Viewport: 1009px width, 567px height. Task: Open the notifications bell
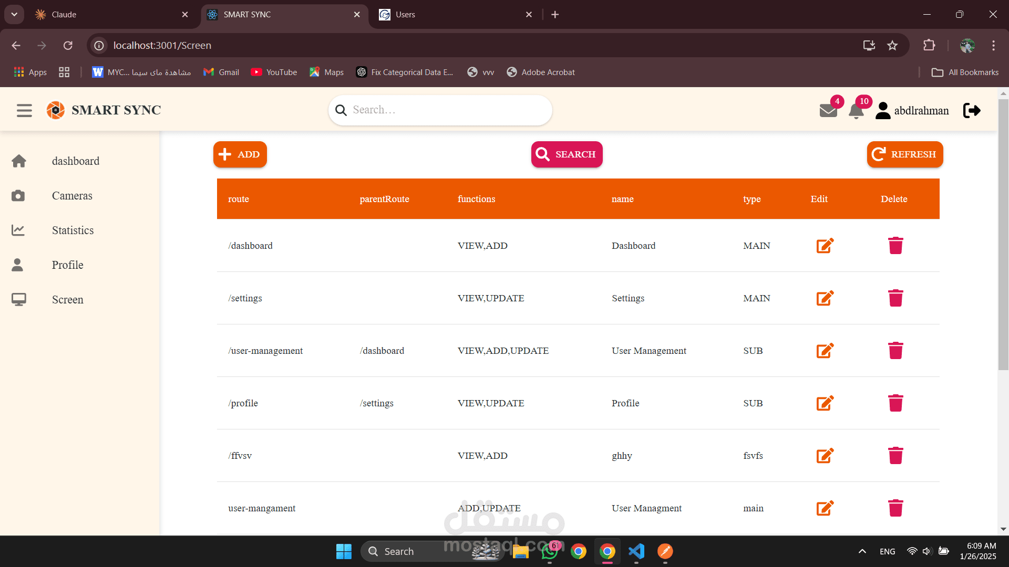point(856,111)
